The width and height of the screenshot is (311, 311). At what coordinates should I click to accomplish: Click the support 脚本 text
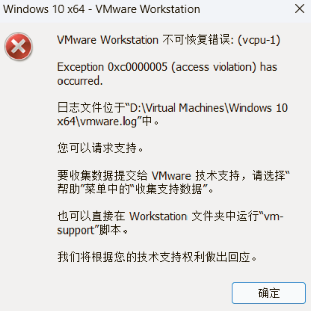89,230
